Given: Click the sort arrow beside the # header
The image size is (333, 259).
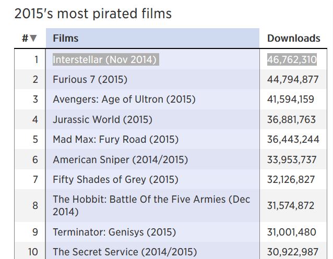Looking at the screenshot, I should tap(33, 38).
